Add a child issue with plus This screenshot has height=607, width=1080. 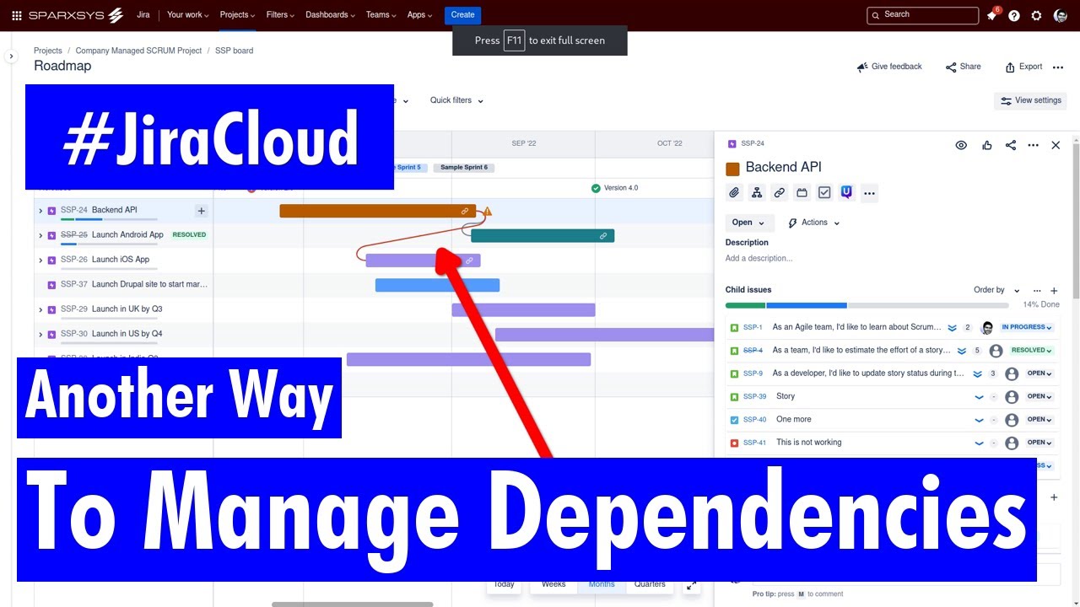tap(1054, 291)
